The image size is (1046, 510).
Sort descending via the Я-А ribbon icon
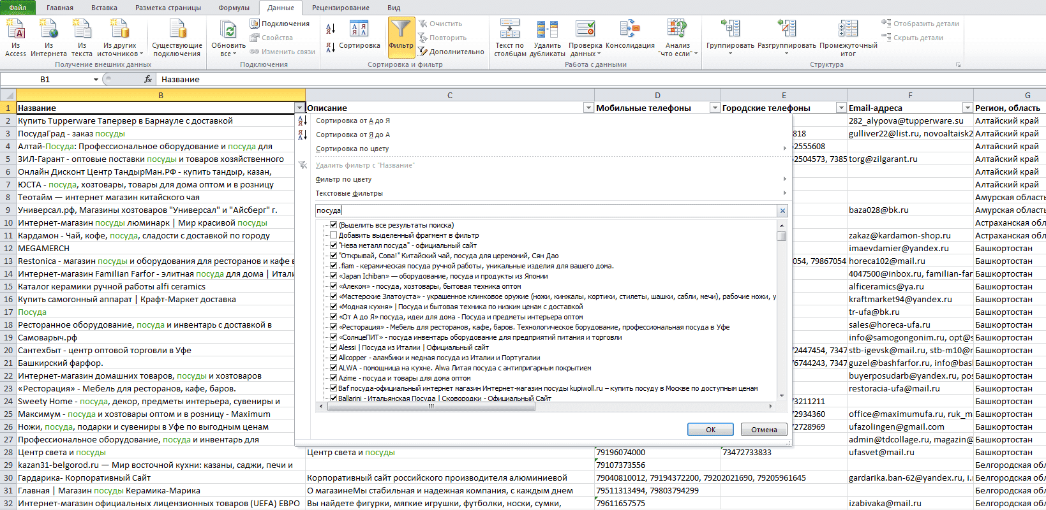pos(331,47)
